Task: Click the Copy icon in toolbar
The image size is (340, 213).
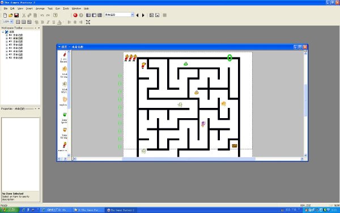Action: (x=29, y=15)
